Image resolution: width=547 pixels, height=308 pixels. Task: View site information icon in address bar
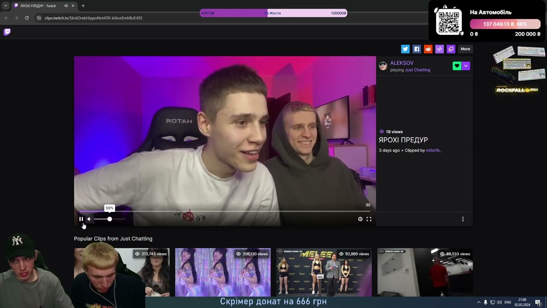pyautogui.click(x=39, y=18)
